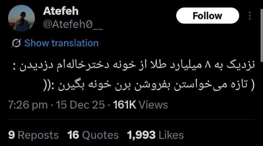Screen dimensions: 263x146
Task: See who gave the 1,993 Likes
Action: point(155,135)
